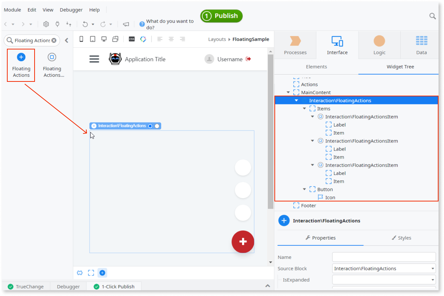Open the undo history dropdown arrow
This screenshot has width=444, height=296.
pos(92,24)
